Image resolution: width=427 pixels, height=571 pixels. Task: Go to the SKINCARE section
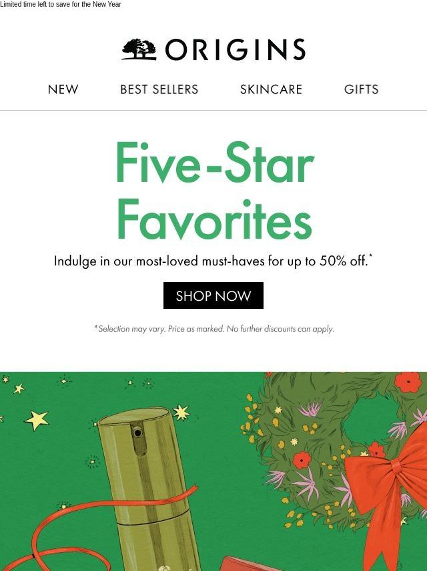(271, 89)
